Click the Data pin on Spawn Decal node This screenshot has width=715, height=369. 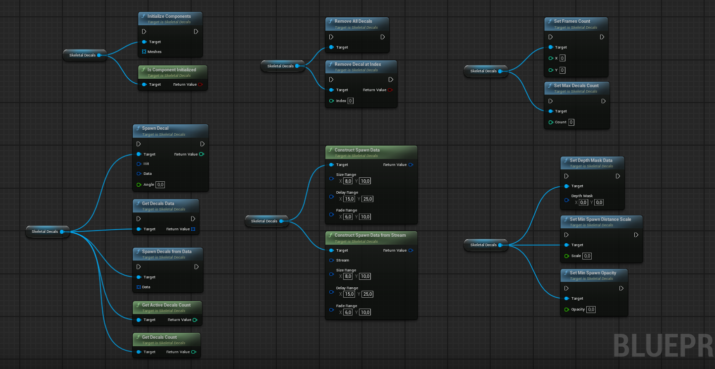[139, 173]
